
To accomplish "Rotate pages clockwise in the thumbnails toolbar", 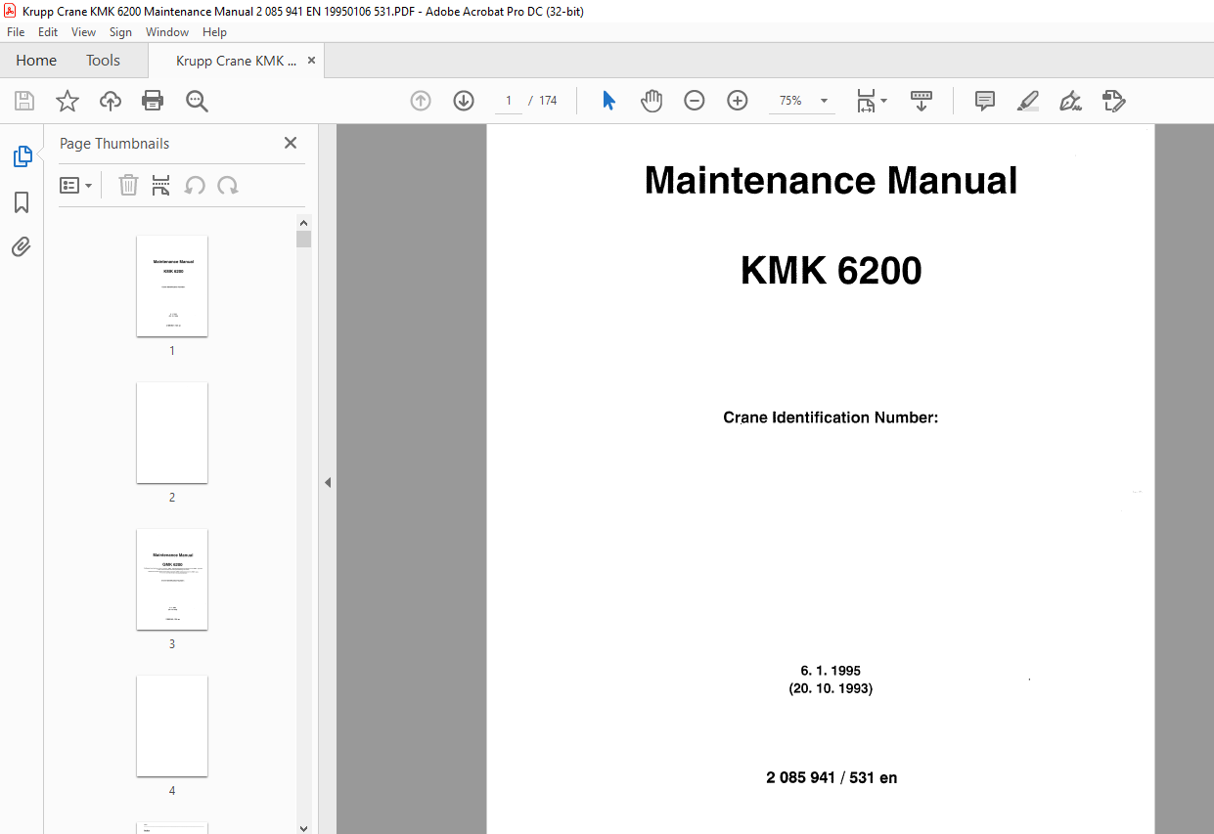I will [228, 185].
